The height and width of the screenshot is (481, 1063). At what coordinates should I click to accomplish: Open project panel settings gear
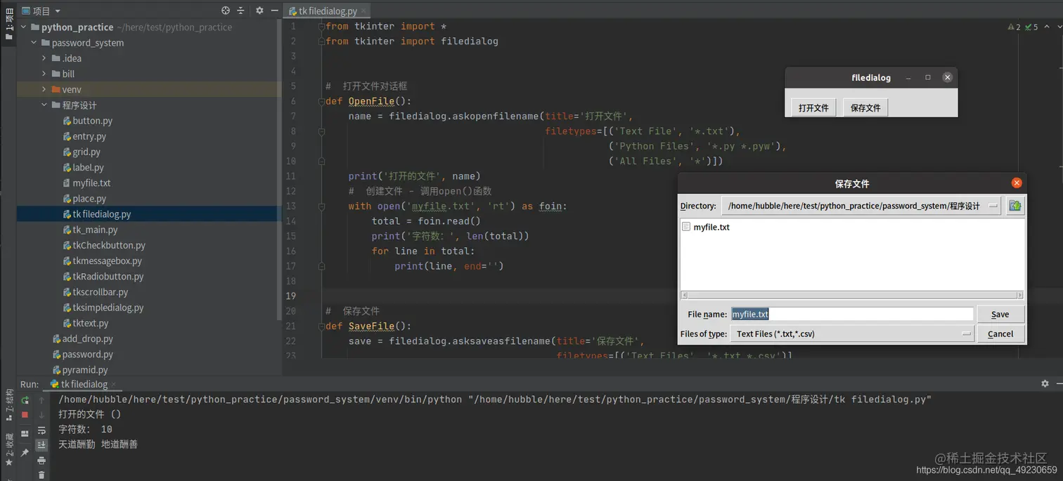[259, 11]
